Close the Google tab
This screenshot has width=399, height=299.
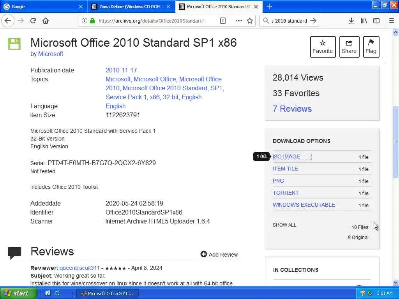[80, 7]
